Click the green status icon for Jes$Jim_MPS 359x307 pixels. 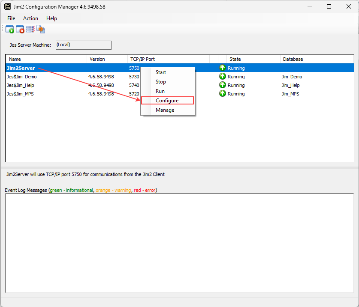tap(222, 94)
